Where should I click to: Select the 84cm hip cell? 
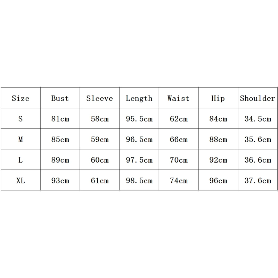[x=218, y=119]
